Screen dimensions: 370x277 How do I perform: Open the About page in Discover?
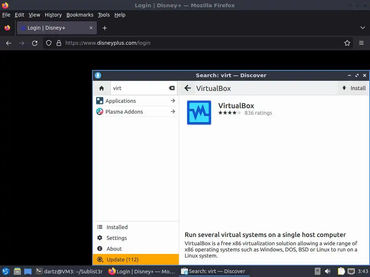(136, 249)
